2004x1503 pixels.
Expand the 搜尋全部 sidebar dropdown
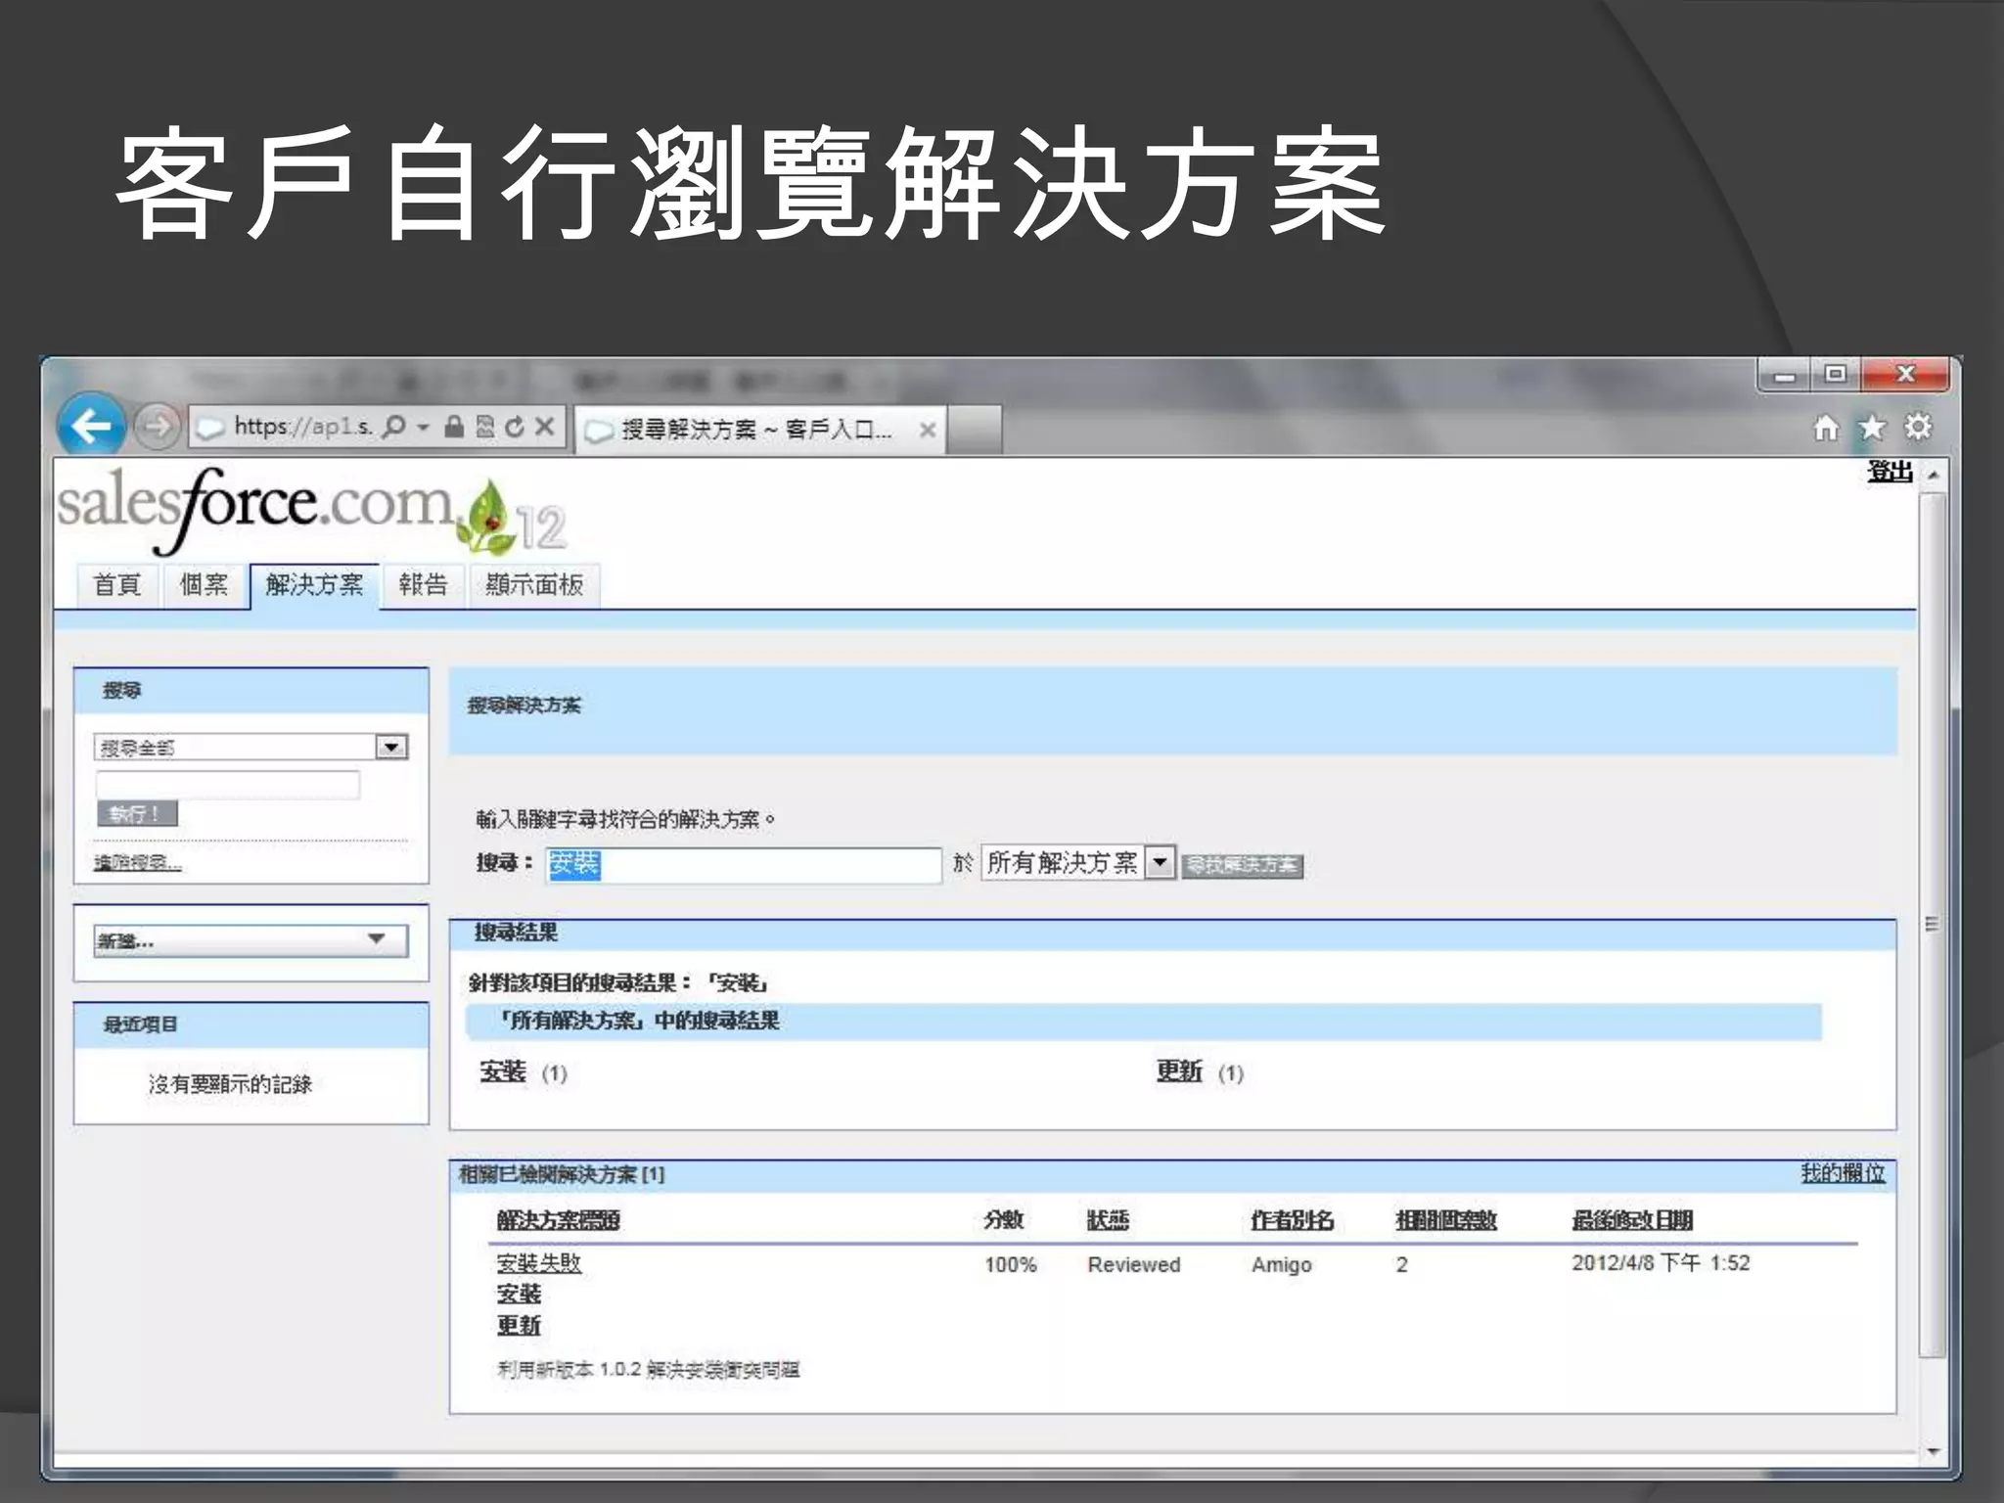point(391,748)
